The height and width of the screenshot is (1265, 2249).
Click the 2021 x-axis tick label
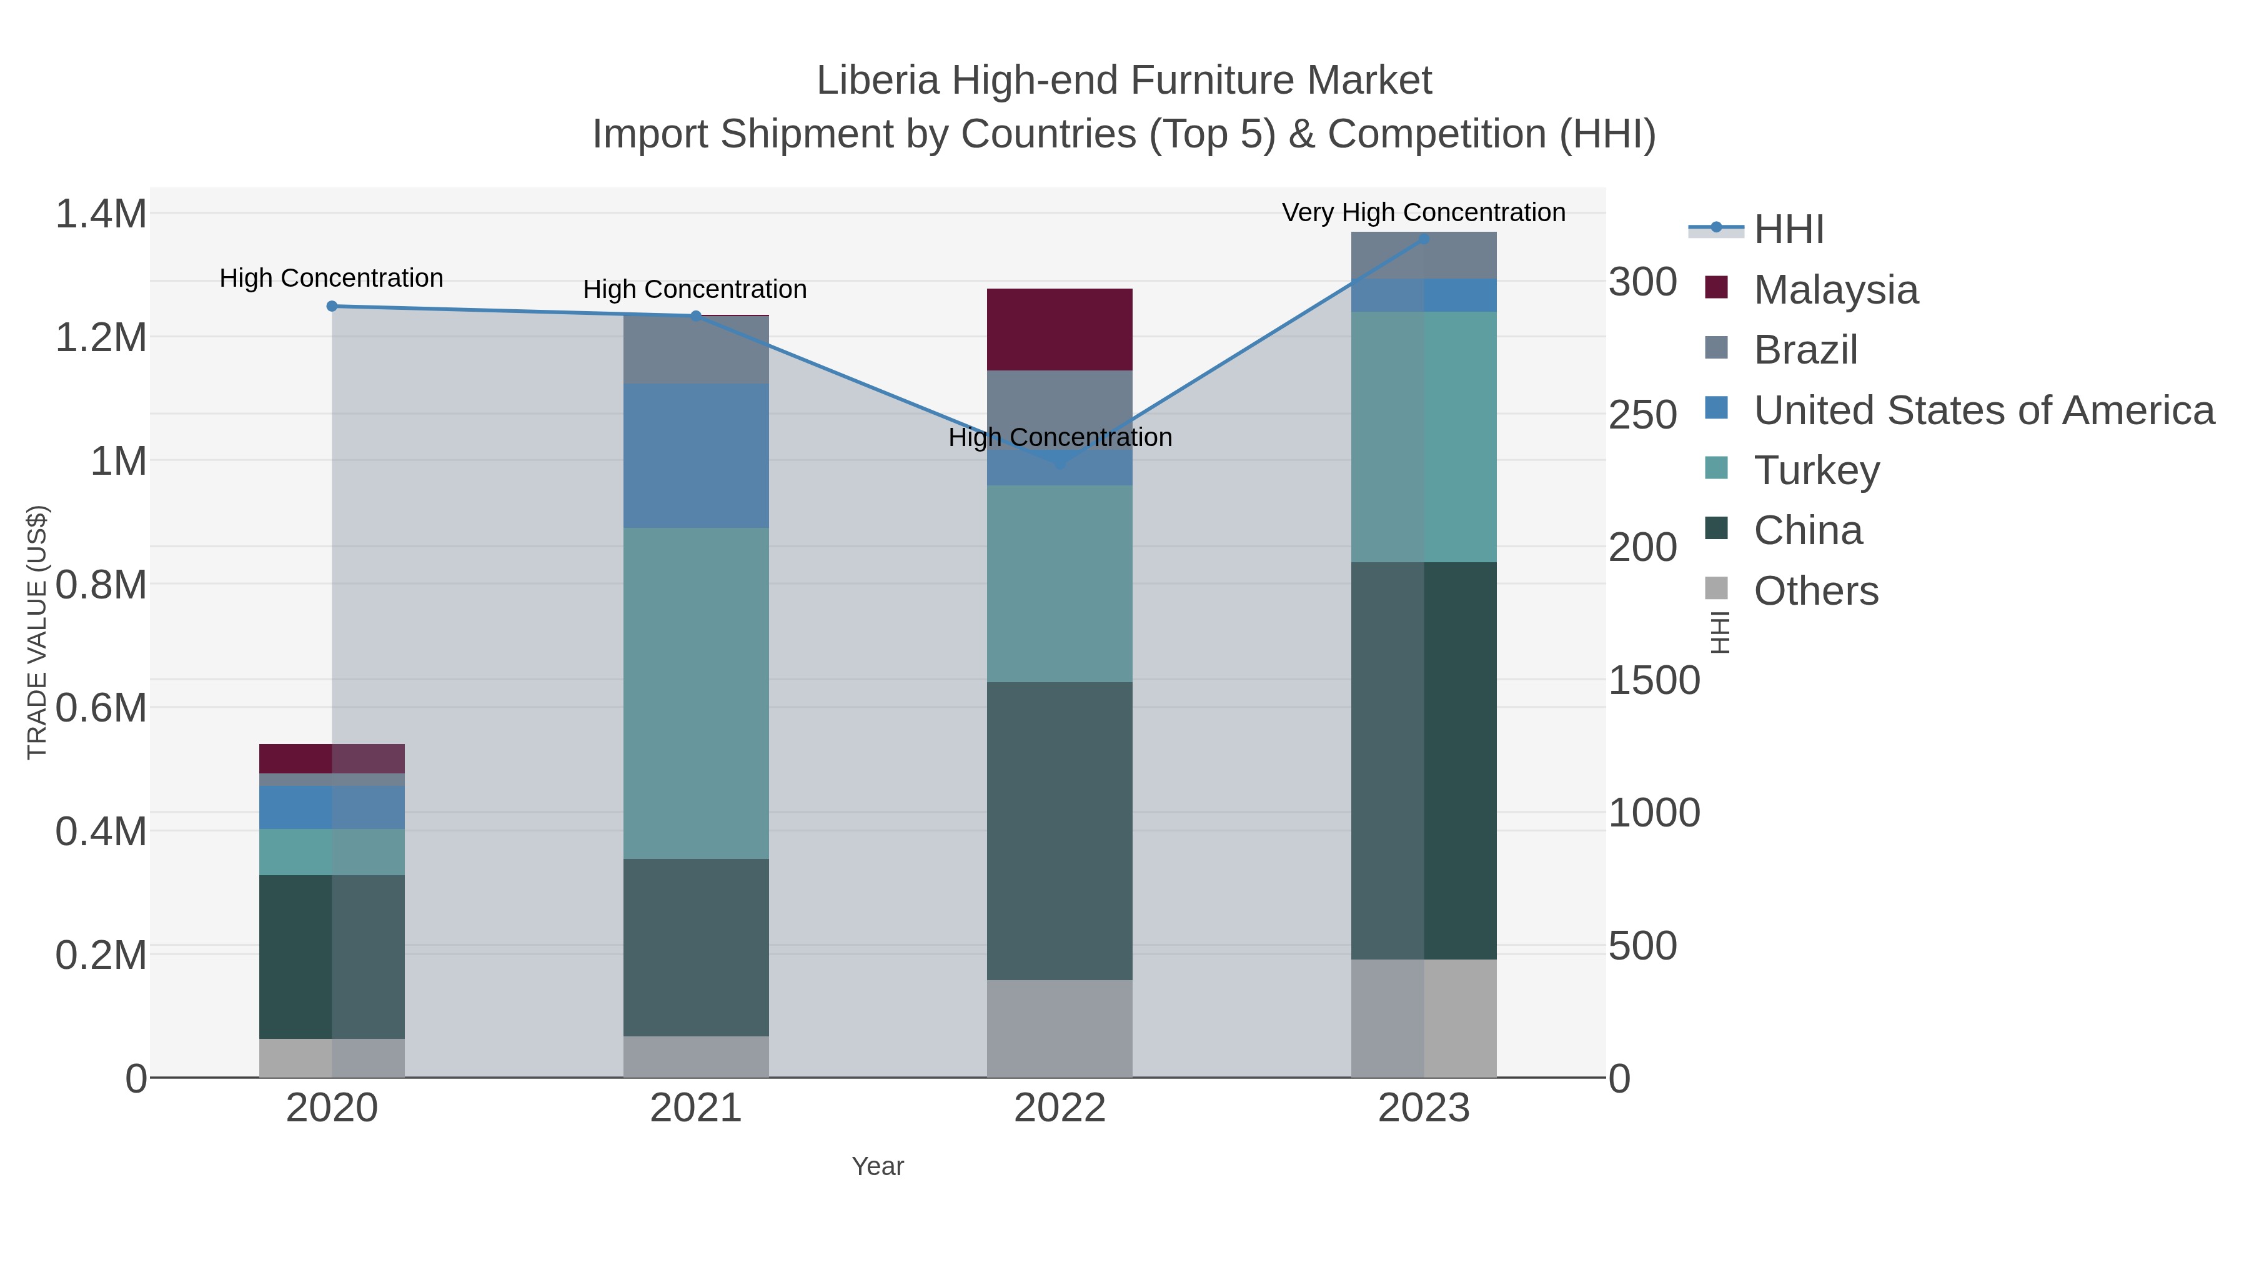696,1109
